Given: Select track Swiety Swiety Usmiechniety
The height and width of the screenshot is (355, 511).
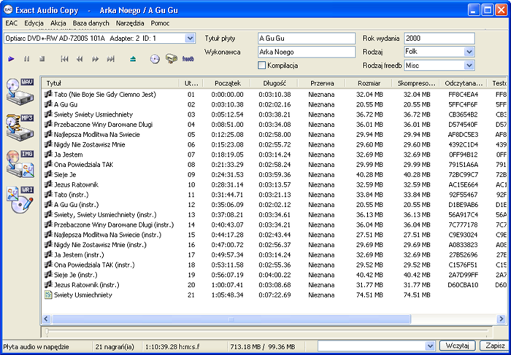Looking at the screenshot, I should pos(93,114).
